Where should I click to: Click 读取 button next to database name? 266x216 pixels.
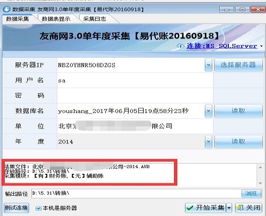(x=238, y=111)
